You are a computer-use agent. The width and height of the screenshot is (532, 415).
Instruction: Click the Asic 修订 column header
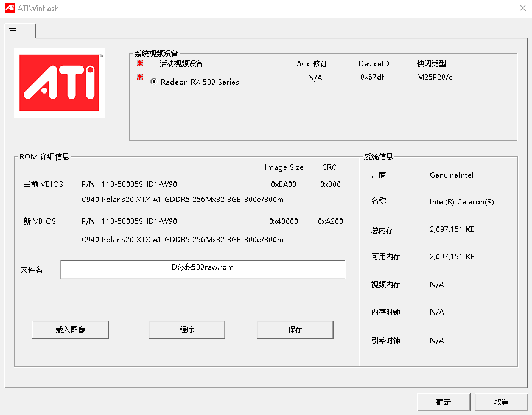tap(312, 64)
